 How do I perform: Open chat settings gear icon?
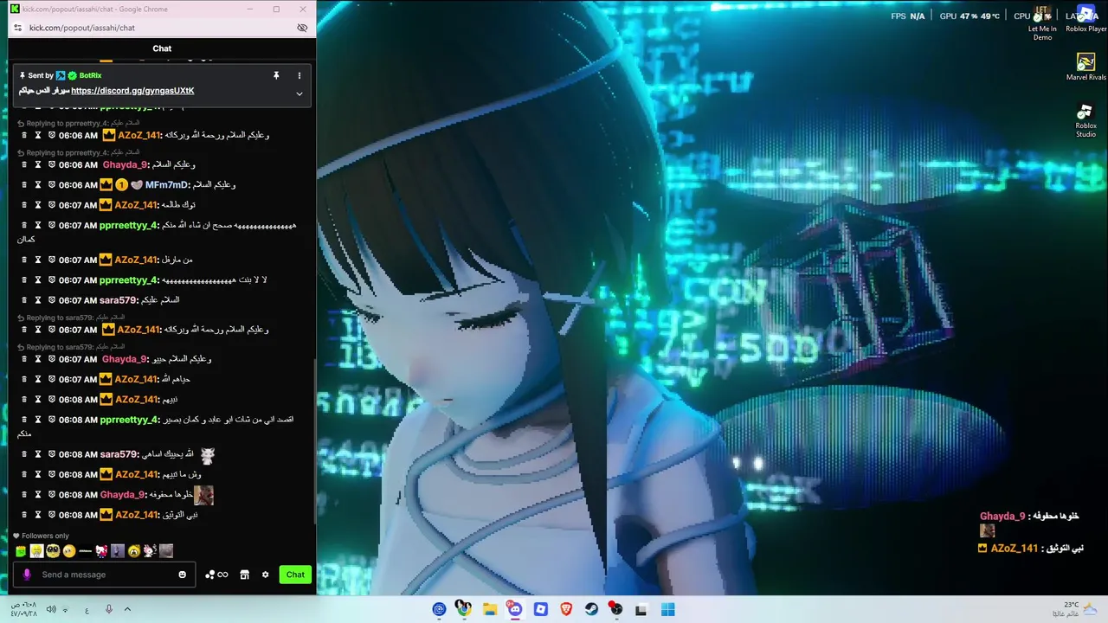[x=265, y=575]
